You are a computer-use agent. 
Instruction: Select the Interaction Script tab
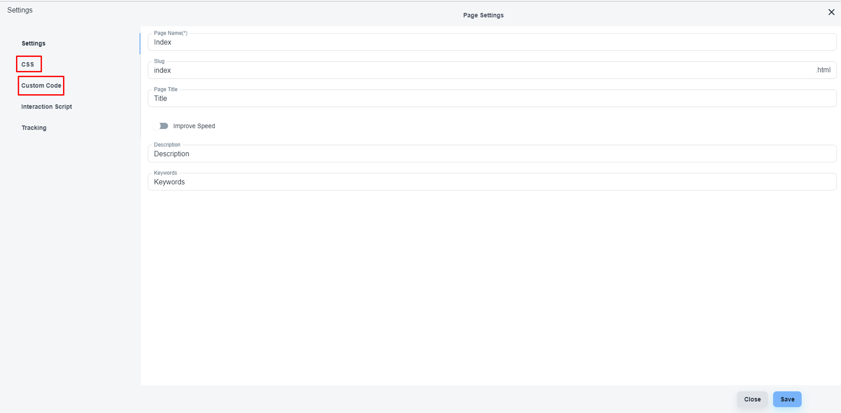(47, 107)
